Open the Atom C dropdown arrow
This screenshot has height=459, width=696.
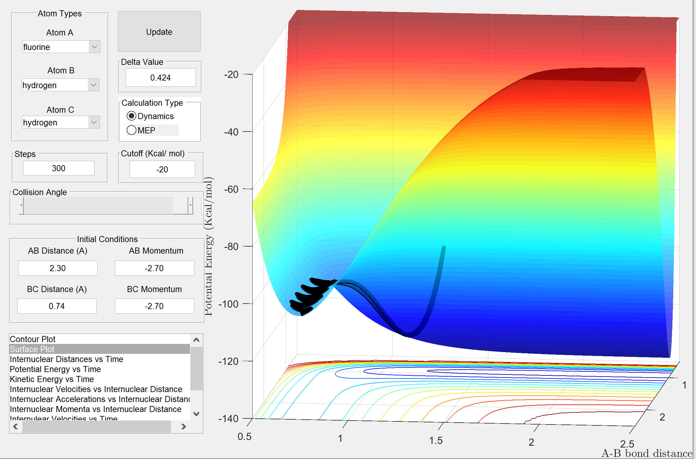pos(94,122)
